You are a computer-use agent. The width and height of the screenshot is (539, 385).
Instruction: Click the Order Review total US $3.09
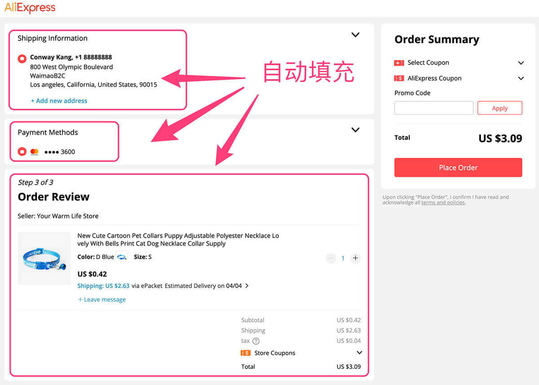coord(349,367)
